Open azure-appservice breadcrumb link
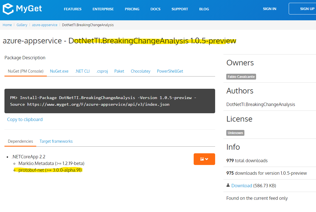This screenshot has height=212, width=316. [45, 25]
